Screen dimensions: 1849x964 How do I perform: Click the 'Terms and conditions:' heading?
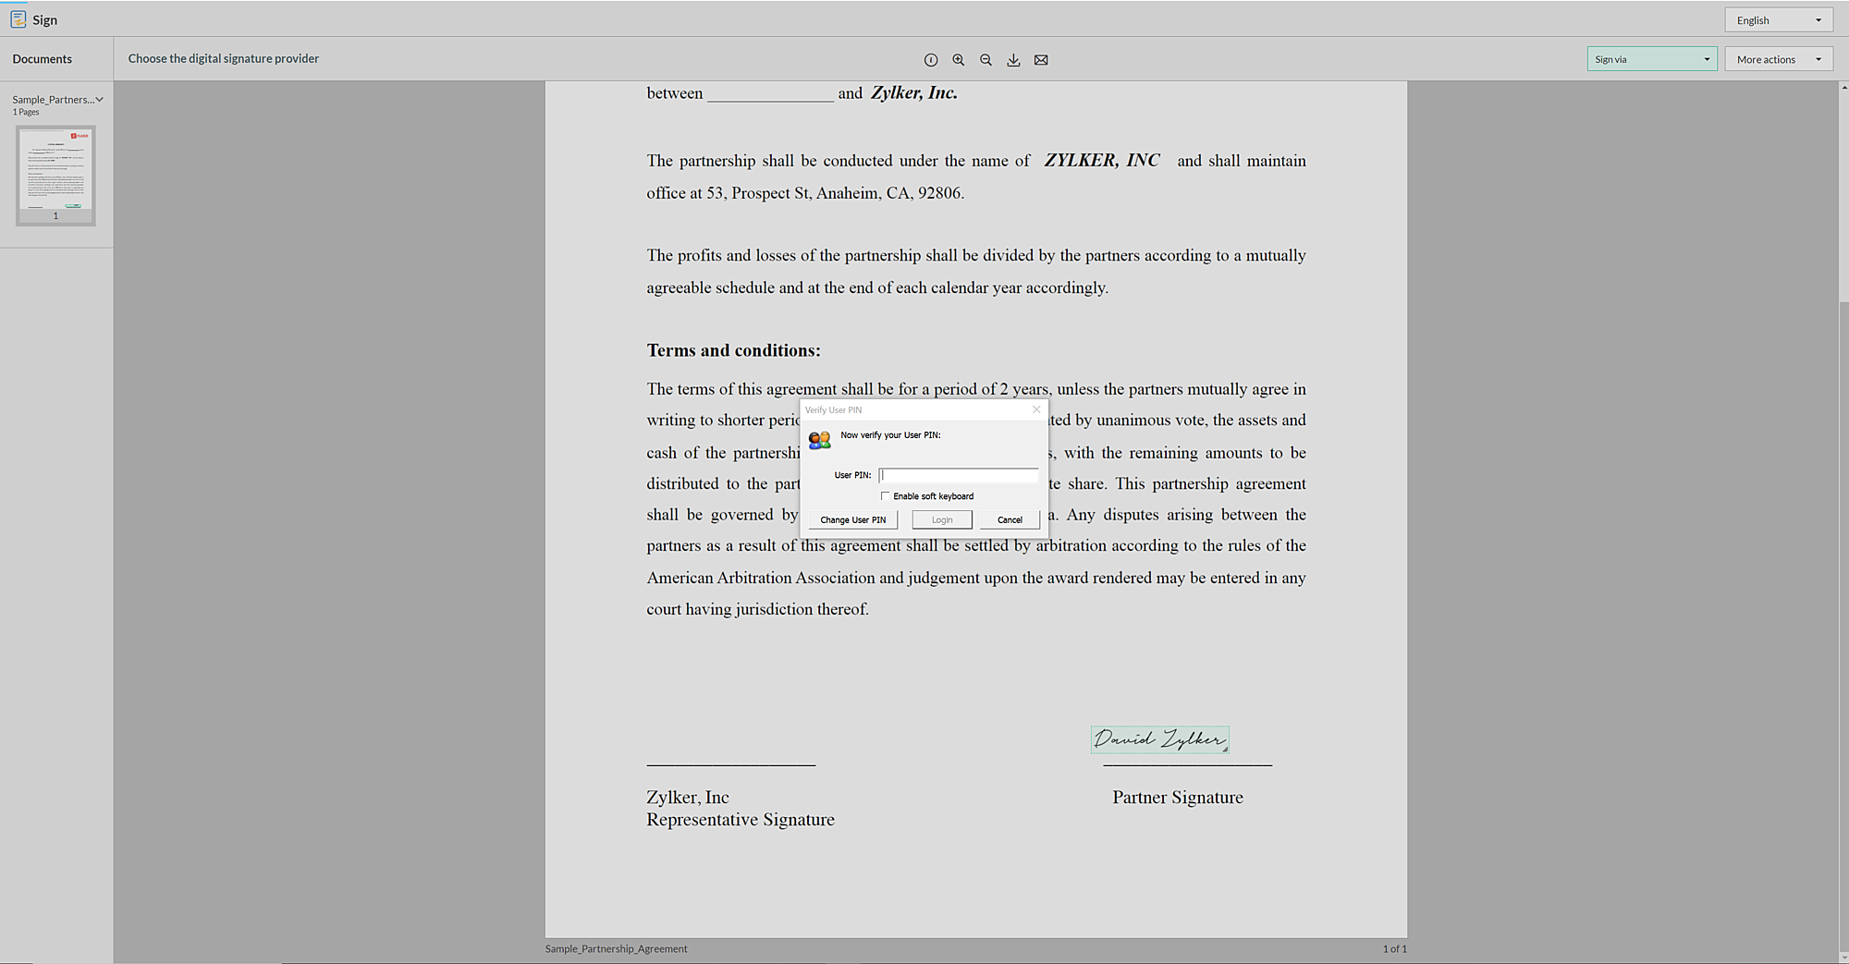pyautogui.click(x=733, y=350)
